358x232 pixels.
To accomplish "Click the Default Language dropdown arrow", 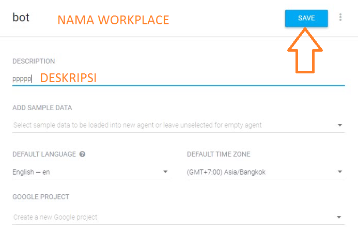I will (x=165, y=172).
